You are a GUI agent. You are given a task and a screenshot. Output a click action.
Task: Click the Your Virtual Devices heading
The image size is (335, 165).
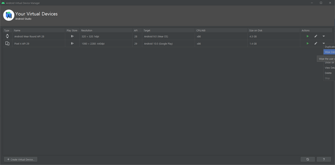pyautogui.click(x=36, y=14)
